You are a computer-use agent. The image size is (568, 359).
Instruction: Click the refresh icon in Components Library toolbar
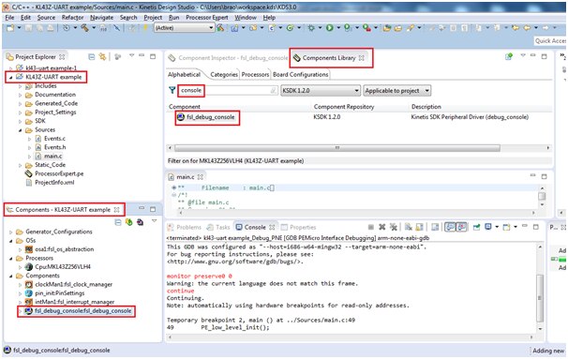509,56
